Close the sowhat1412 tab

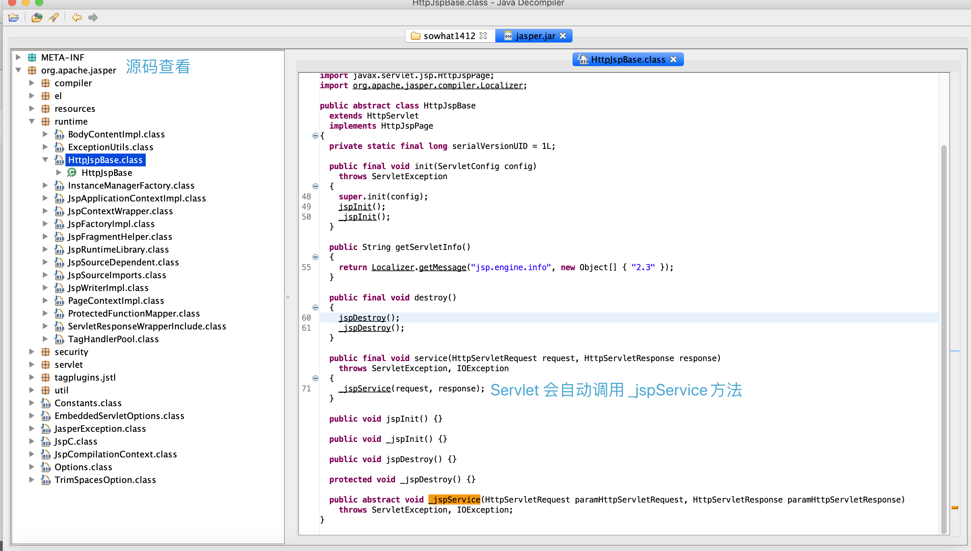483,36
